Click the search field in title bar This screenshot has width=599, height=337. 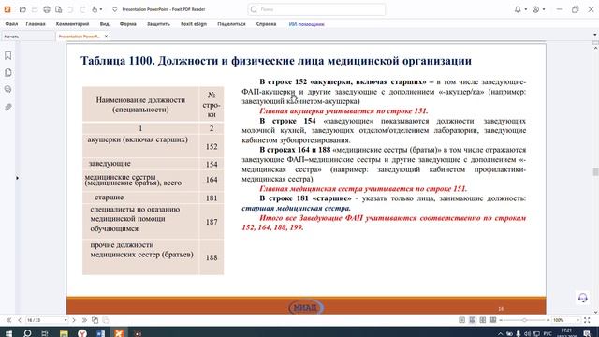tap(316, 9)
